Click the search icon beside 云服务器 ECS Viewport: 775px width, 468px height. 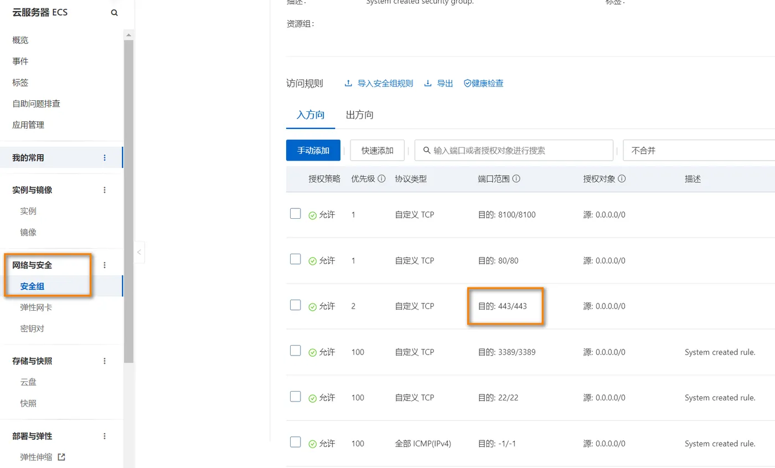(115, 12)
